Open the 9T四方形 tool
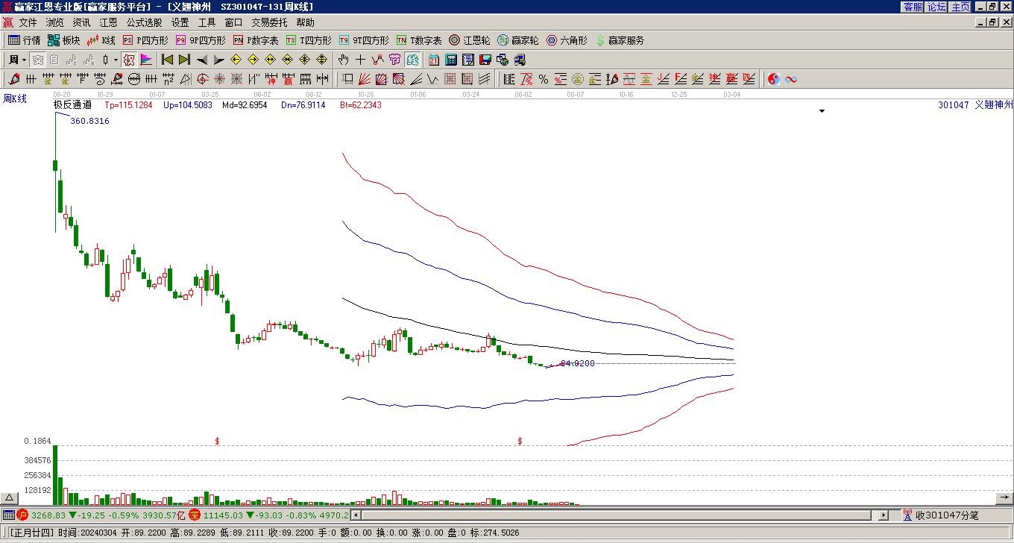 coord(363,40)
